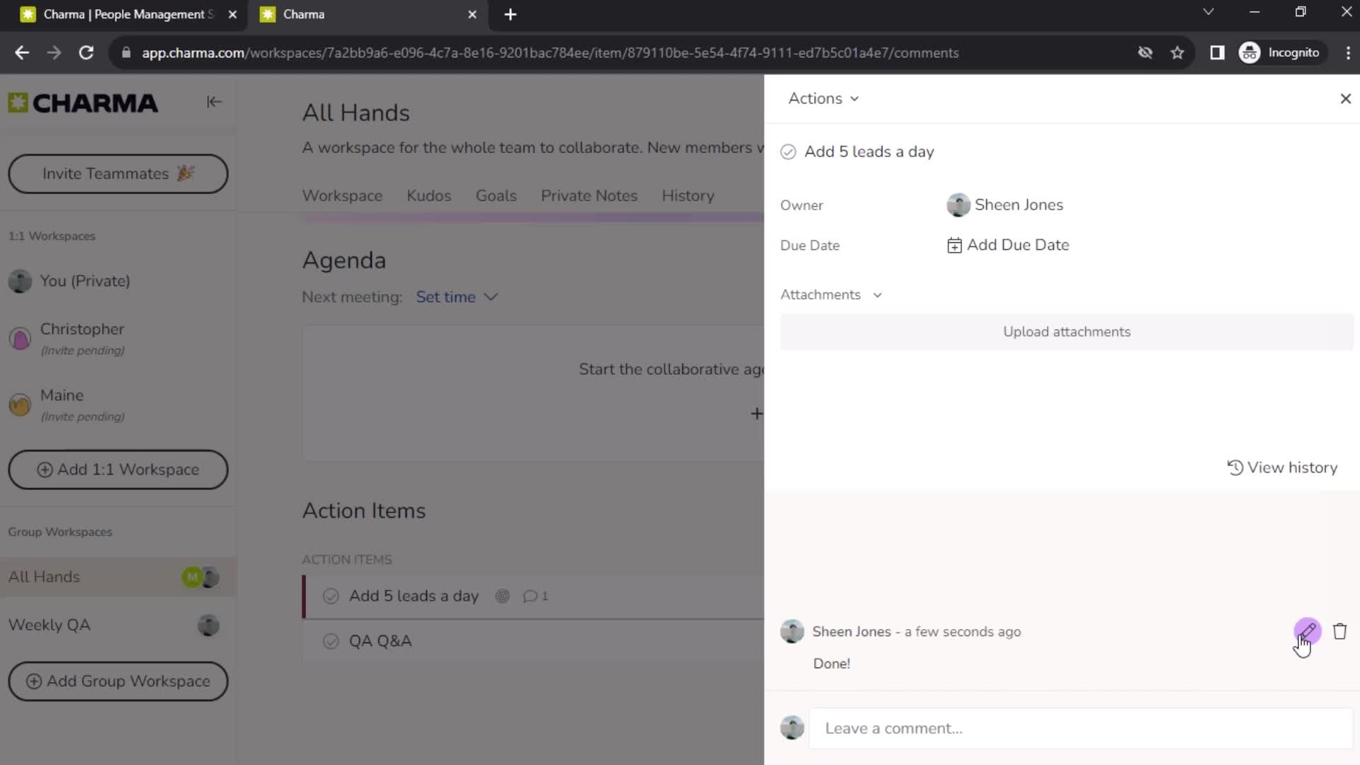Viewport: 1360px width, 765px height.
Task: Expand the Actions dropdown menu
Action: (823, 98)
